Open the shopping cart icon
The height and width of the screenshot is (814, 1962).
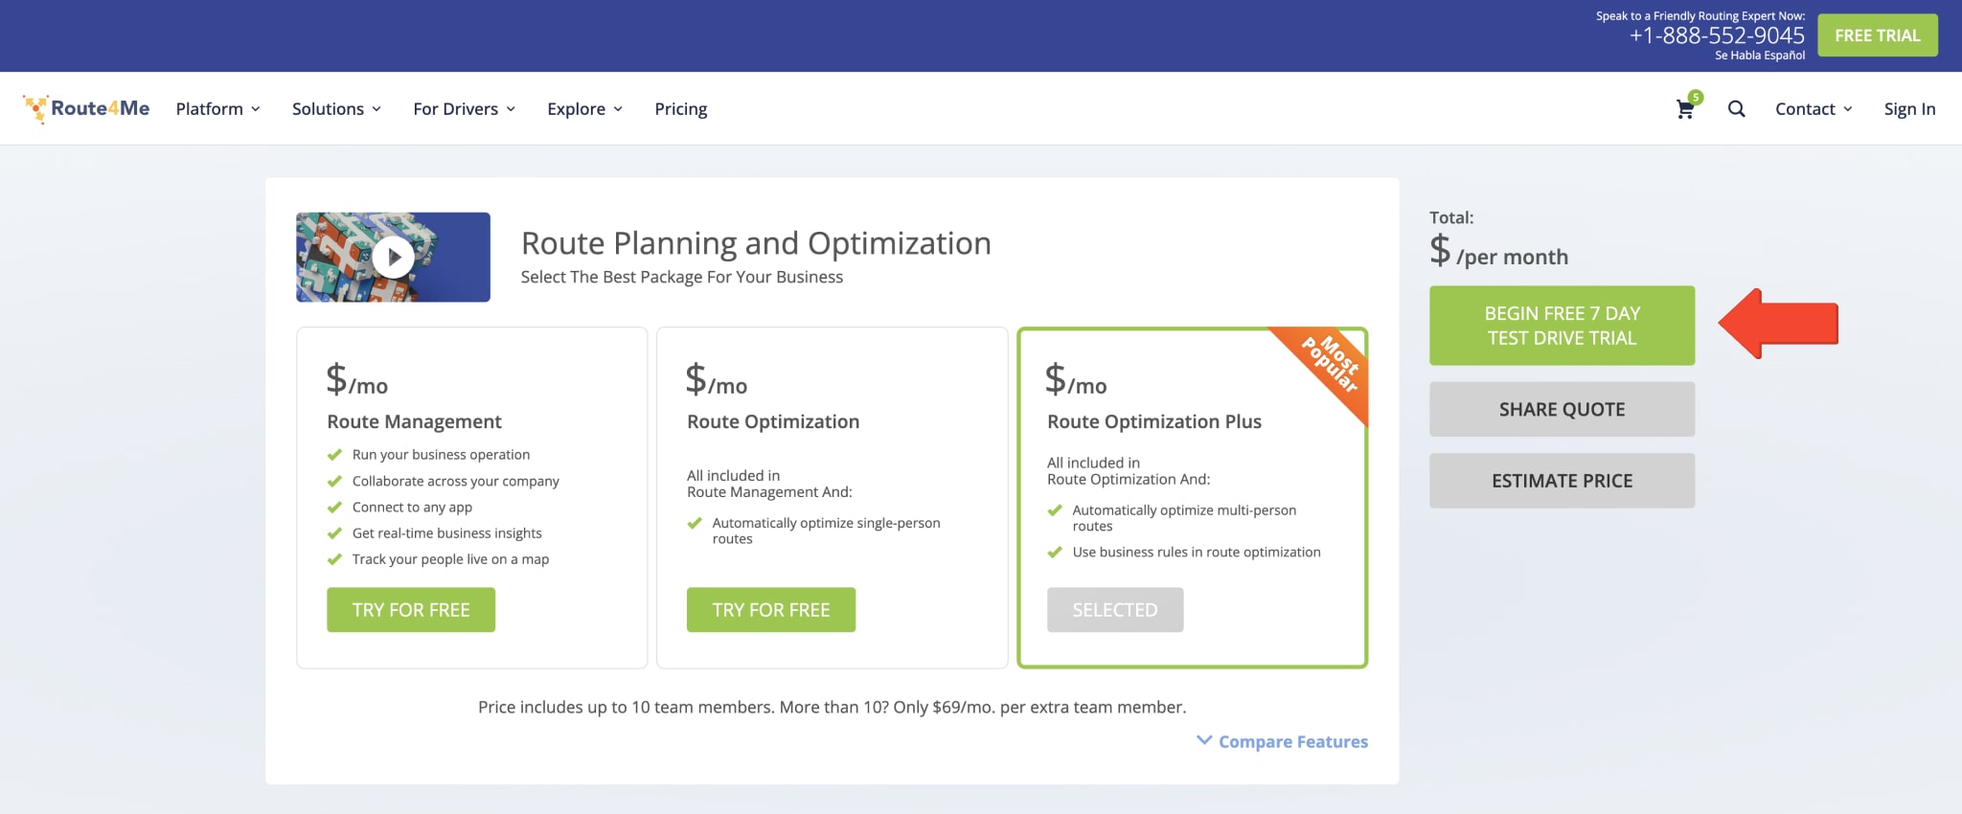[x=1685, y=109]
